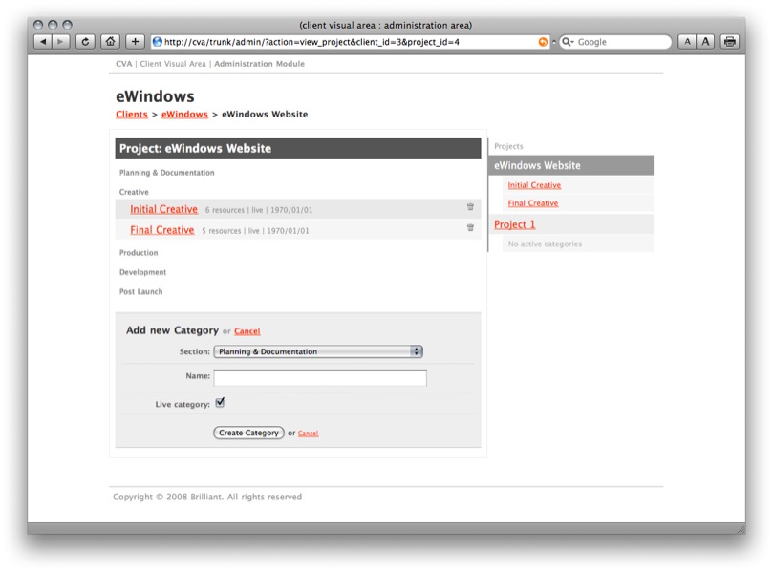Toggle the Live category checkbox
This screenshot has width=773, height=572.
pyautogui.click(x=220, y=403)
